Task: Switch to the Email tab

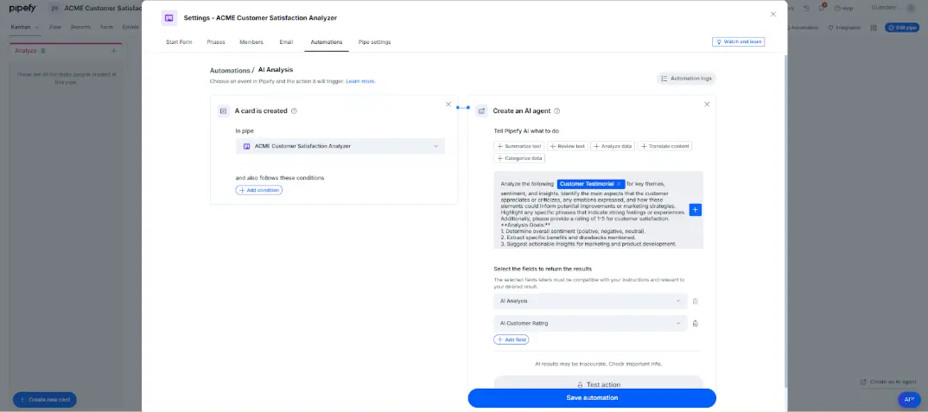Action: [286, 42]
